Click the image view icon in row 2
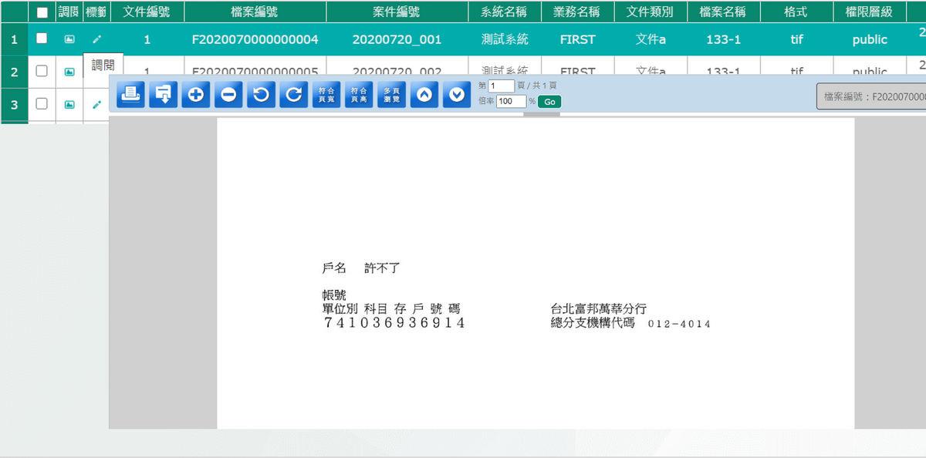The height and width of the screenshot is (458, 926). tap(69, 72)
